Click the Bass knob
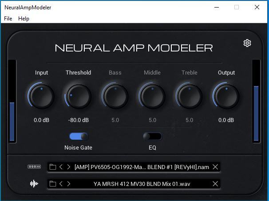Viewport: 269px width, 201px height. coord(115,96)
